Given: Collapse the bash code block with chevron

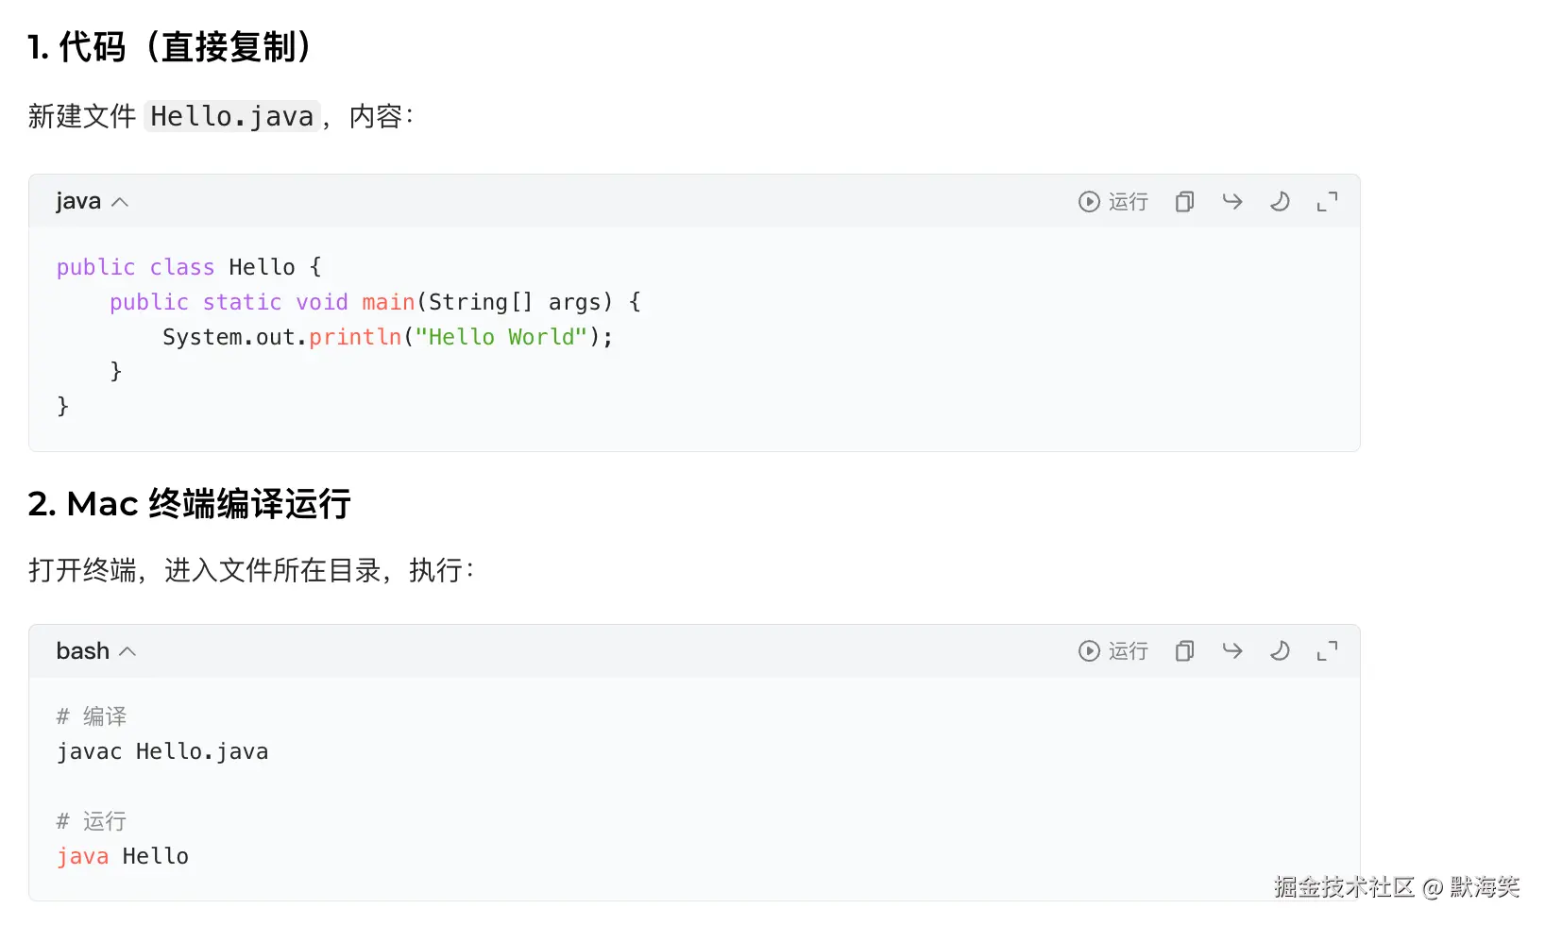Looking at the screenshot, I should 128,651.
